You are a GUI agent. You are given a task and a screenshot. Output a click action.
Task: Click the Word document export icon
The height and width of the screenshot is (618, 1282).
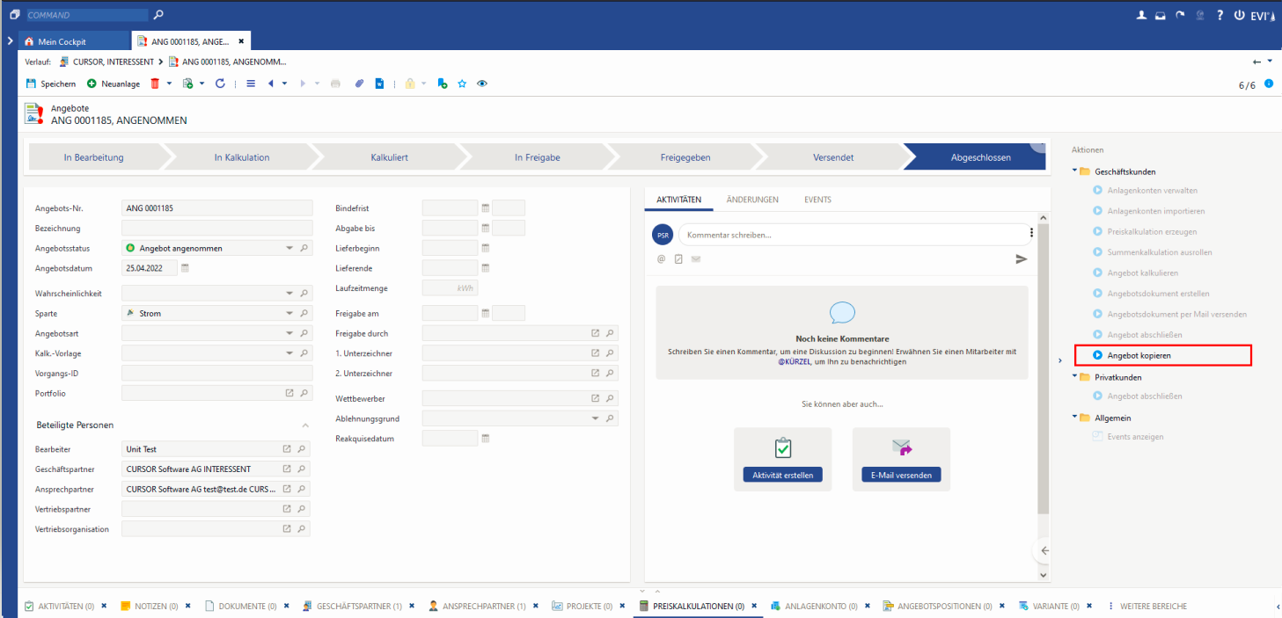(380, 84)
